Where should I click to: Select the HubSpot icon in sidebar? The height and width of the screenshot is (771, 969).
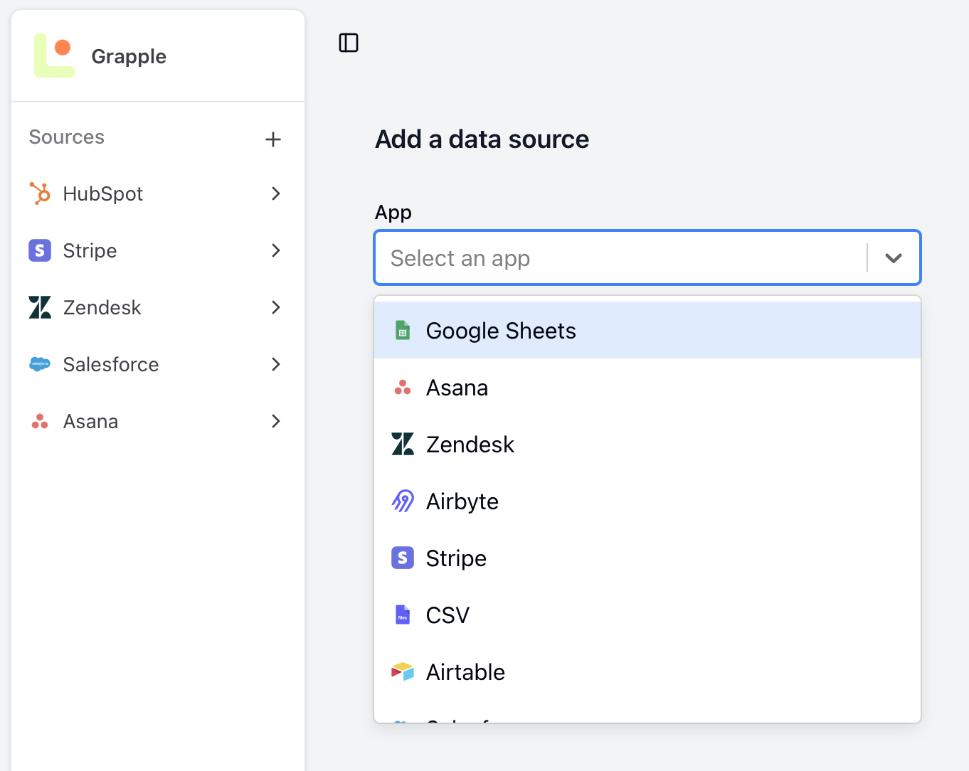click(x=40, y=193)
